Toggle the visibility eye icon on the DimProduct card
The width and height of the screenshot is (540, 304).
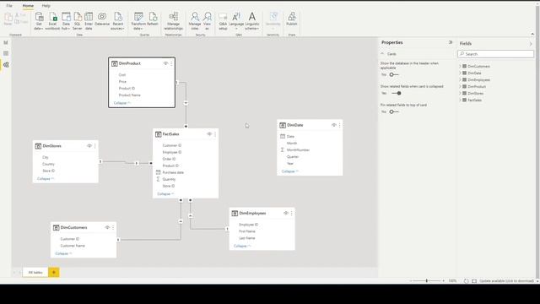coord(165,63)
